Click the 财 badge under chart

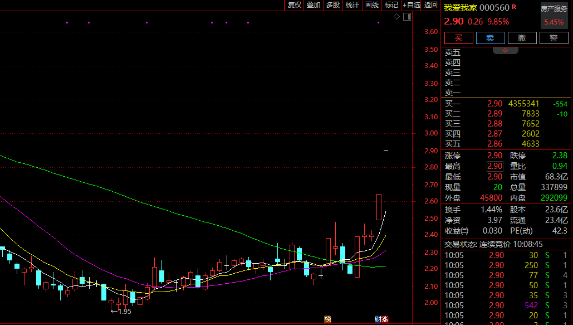(x=378, y=319)
